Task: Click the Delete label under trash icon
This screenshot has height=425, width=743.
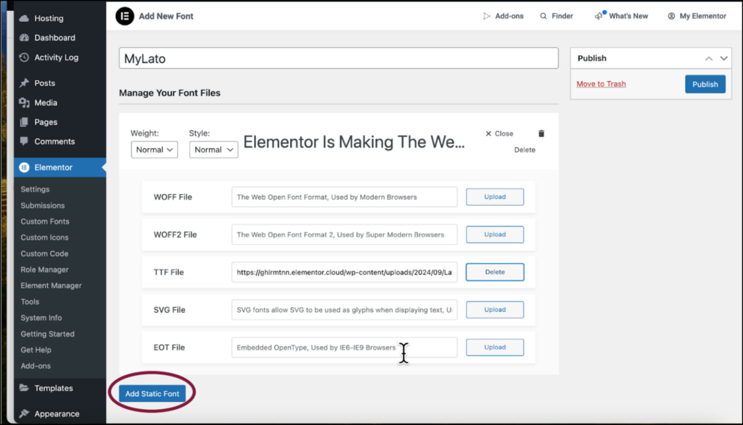Action: 525,150
